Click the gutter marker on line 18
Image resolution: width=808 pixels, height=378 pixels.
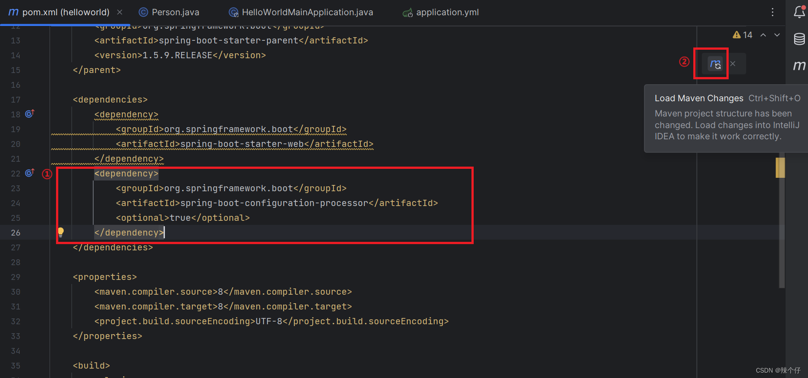pyautogui.click(x=30, y=114)
